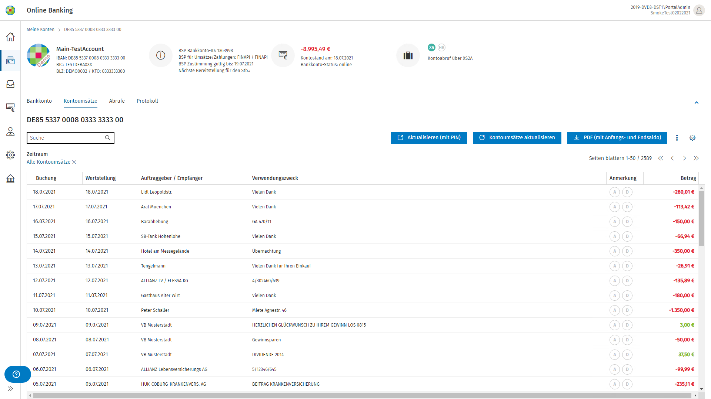Toggle A annotation on Lidl Leopoldstr. row

coord(615,192)
